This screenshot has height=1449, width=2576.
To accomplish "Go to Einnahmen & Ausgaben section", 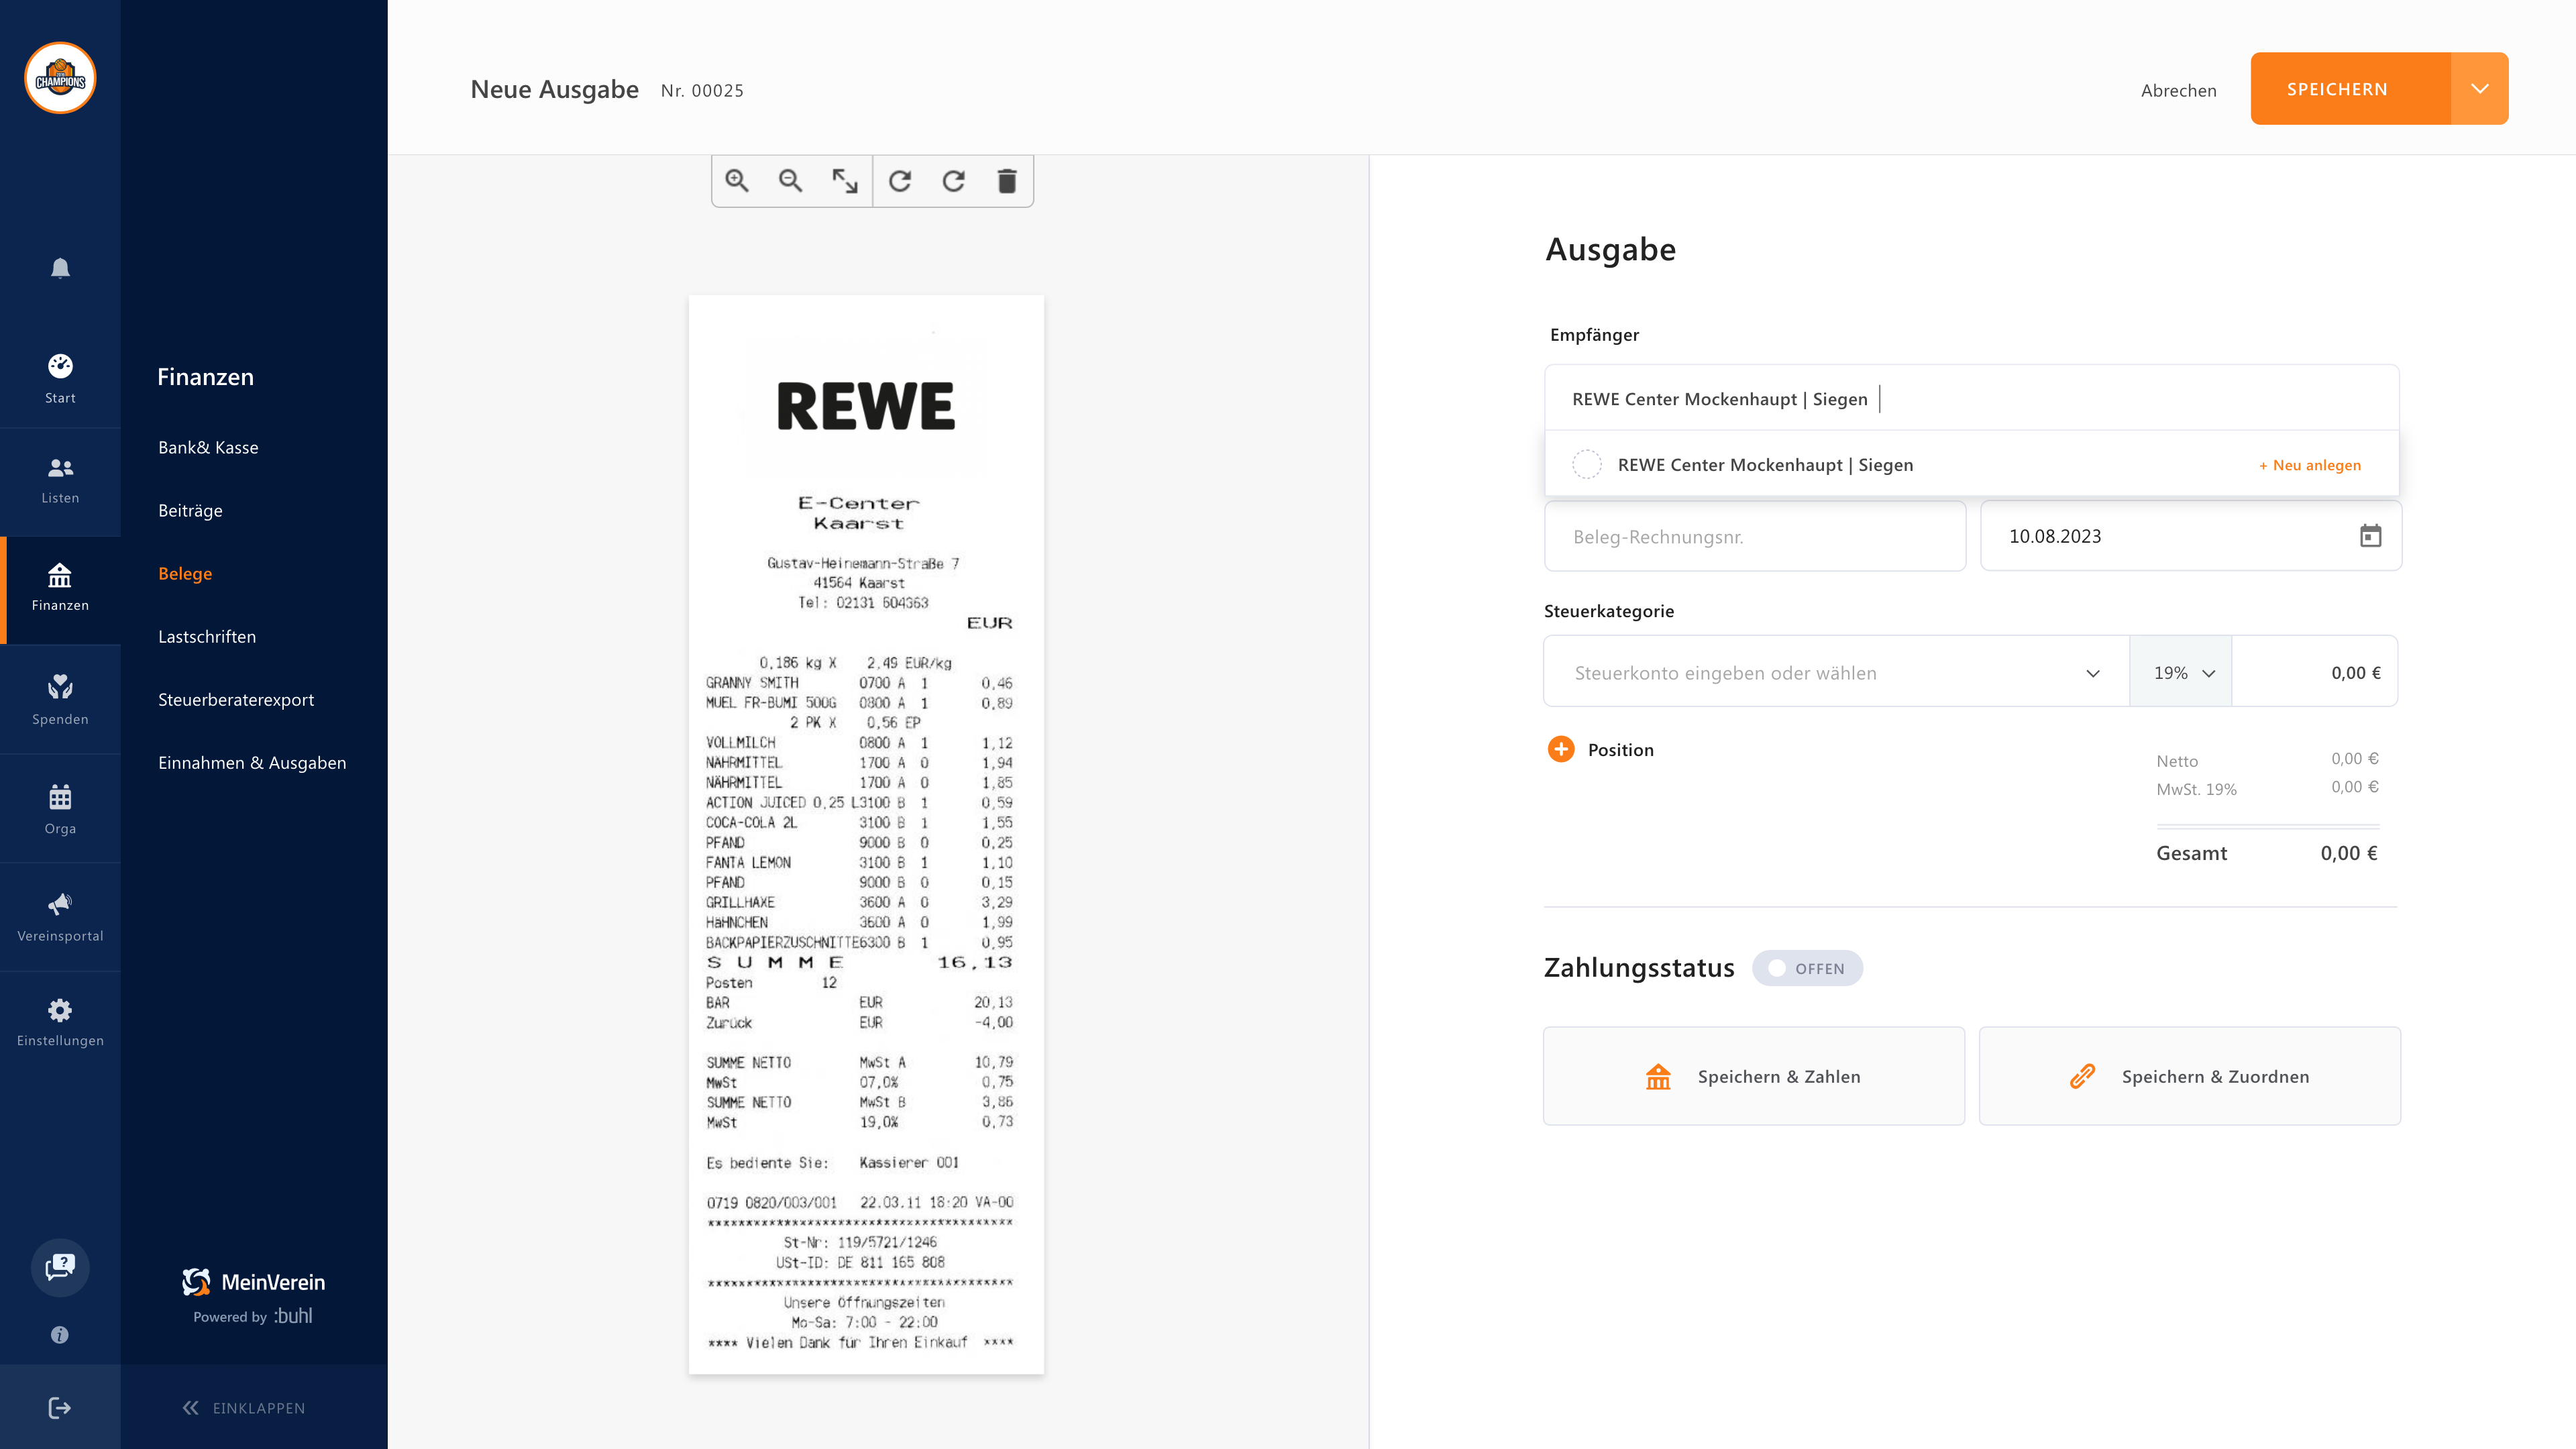I will click(x=252, y=763).
